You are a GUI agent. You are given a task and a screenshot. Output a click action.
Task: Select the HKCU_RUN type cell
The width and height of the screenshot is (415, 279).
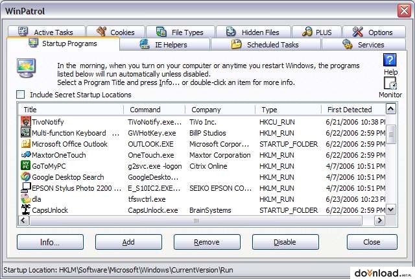click(277, 122)
